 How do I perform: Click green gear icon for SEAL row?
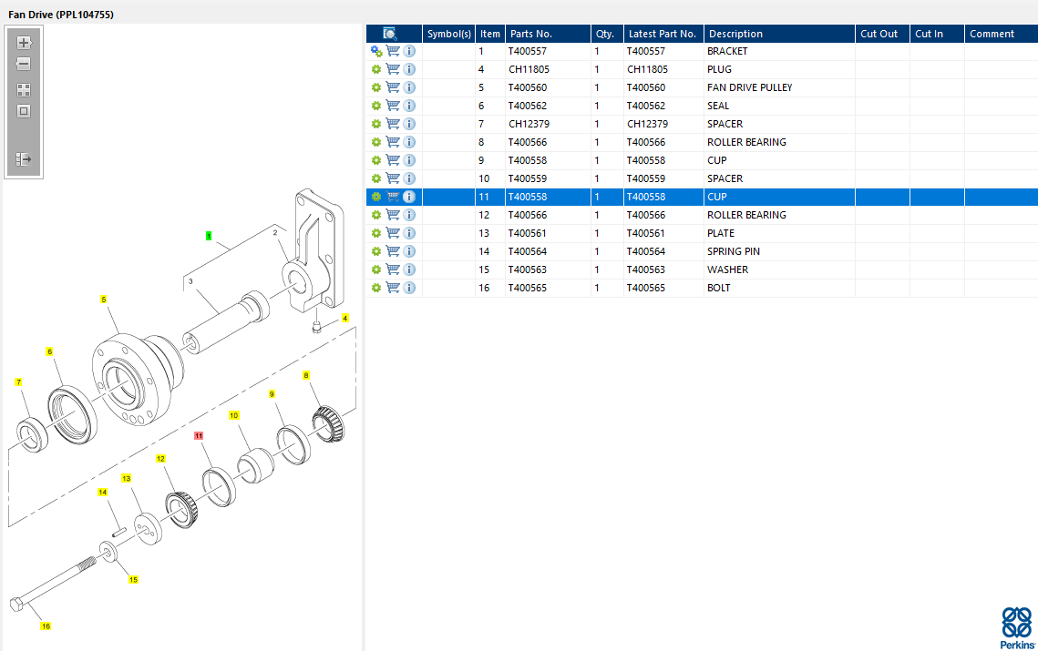[x=375, y=106]
